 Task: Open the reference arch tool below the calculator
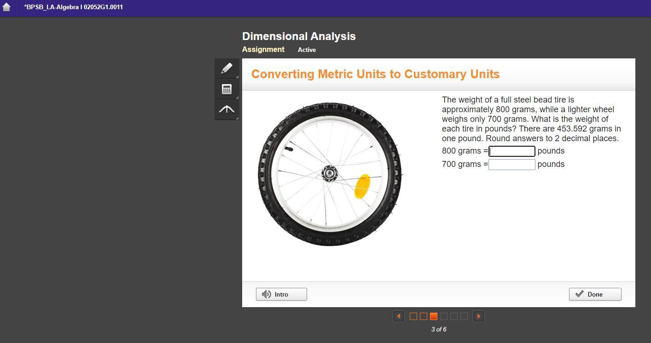point(227,110)
